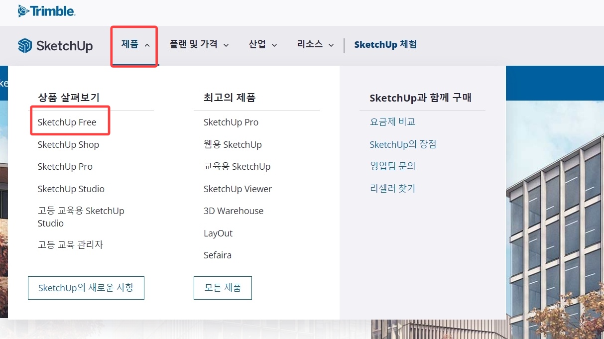Select the SketchUp 체험 menu item
604x339 pixels.
point(385,44)
